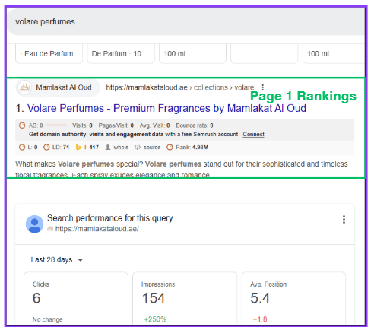The image size is (374, 327).
Task: Open the mamlakataloud.ae collections volare URL
Action: [180, 87]
